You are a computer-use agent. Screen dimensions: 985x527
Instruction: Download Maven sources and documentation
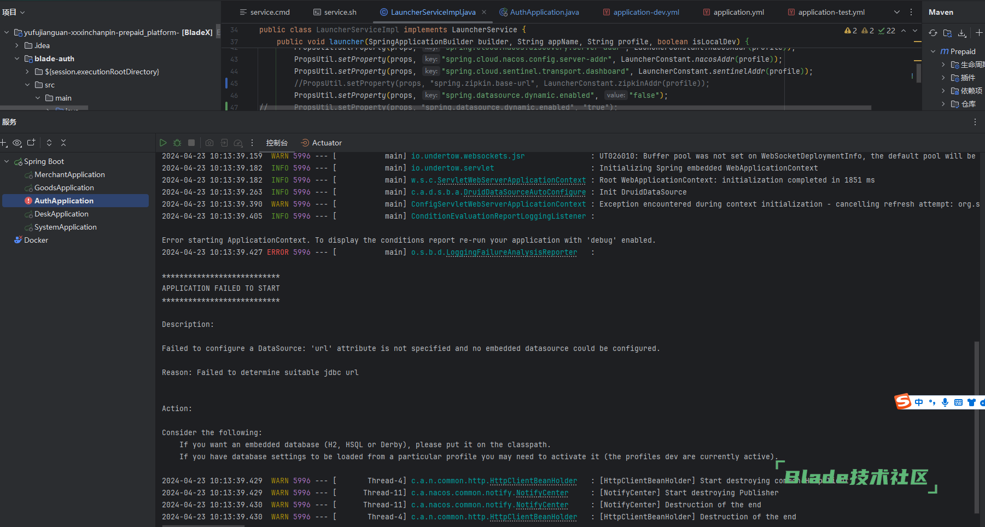pyautogui.click(x=962, y=33)
